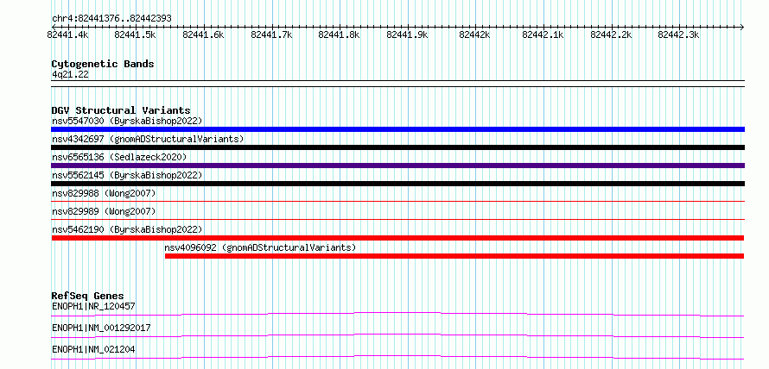Viewport: 769px width, 369px height.
Task: Click the magenta line for ENOPH1|NR_120457
Action: [x=397, y=314]
